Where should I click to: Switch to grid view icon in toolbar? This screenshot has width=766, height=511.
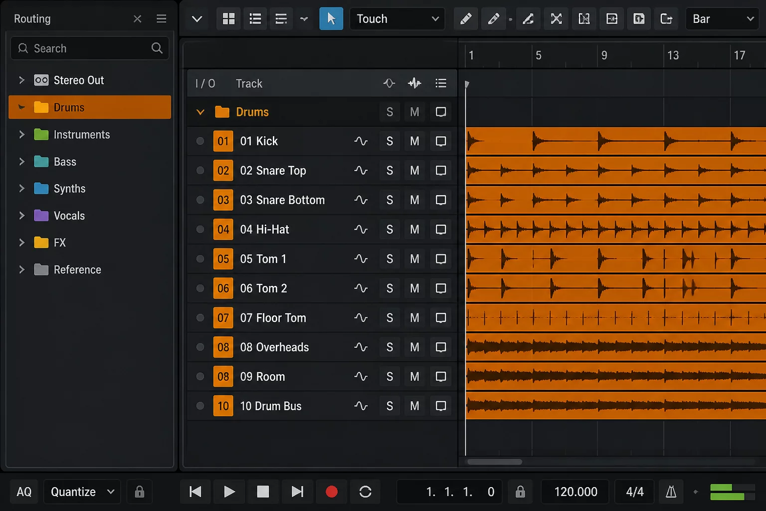228,19
